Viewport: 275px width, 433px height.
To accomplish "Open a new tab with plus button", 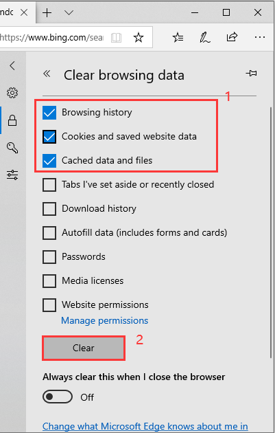I will [x=47, y=12].
